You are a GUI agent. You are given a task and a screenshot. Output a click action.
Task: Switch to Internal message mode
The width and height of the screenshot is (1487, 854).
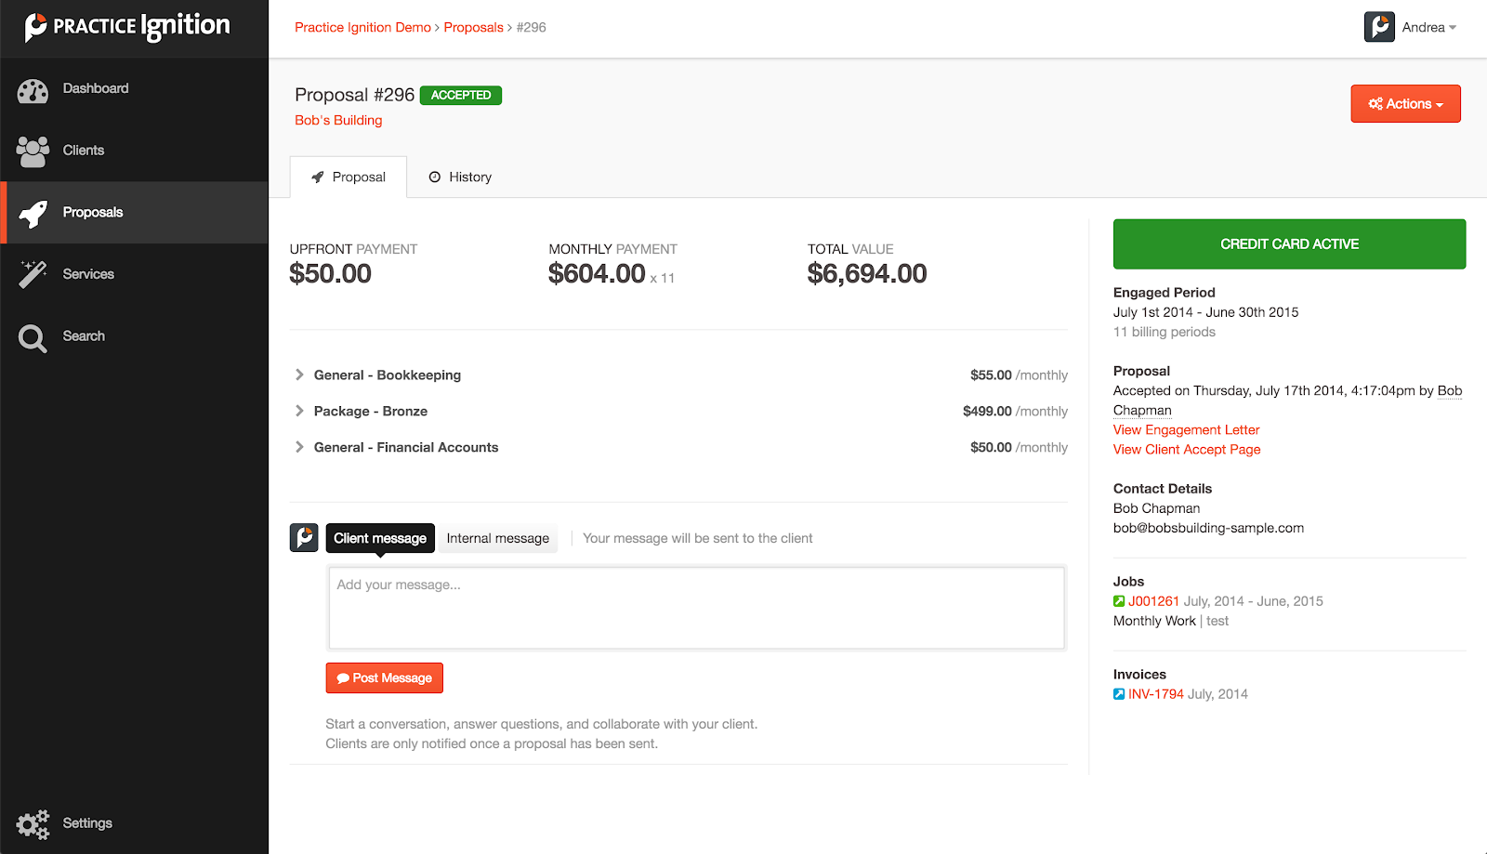[x=497, y=538]
